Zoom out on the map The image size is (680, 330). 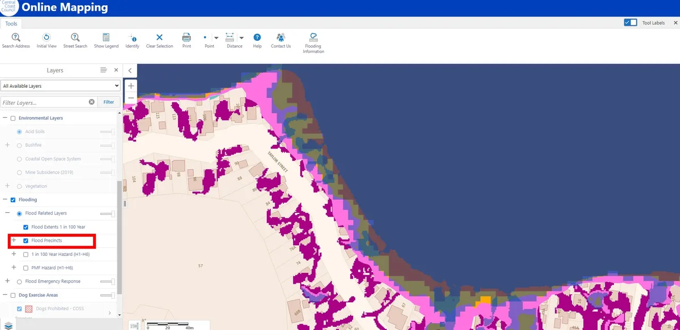point(131,98)
